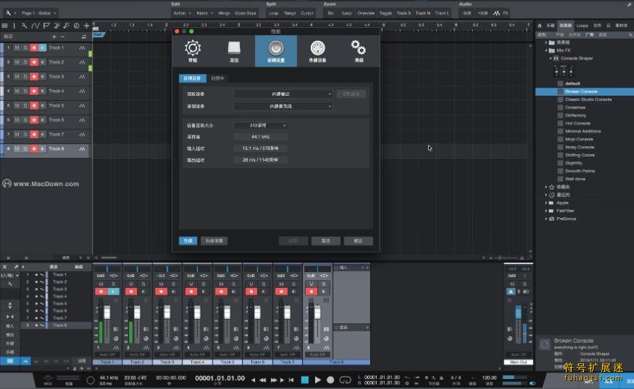Image resolution: width=634 pixels, height=389 pixels.
Task: Select the Audio Setup speaker icon
Action: tap(276, 48)
